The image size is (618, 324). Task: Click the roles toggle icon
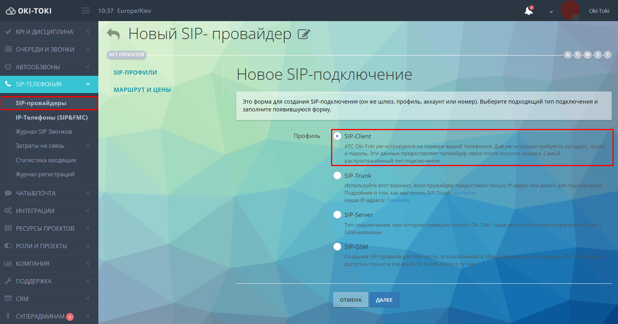click(x=8, y=246)
